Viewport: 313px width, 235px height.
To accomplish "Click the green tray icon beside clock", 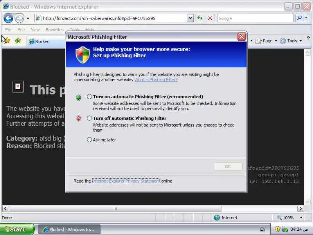I will coord(285,229).
